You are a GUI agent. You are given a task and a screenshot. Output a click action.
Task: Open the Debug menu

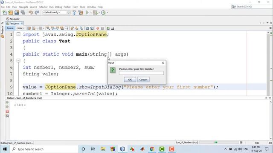(x=58, y=7)
